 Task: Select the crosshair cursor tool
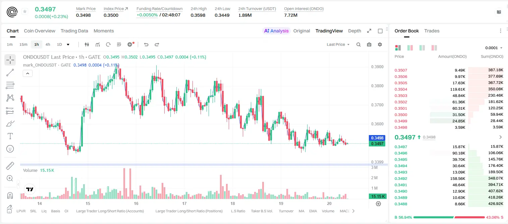[x=10, y=60]
